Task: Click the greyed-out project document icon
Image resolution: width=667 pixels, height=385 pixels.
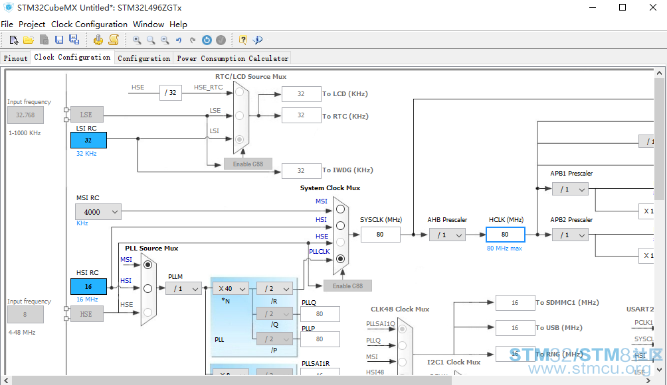Action: (x=44, y=40)
